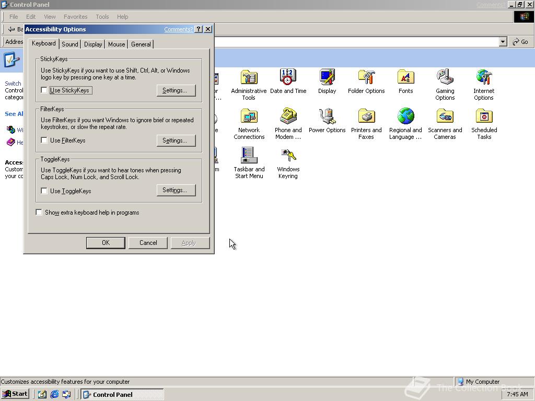
Task: Open the File menu
Action: click(14, 17)
